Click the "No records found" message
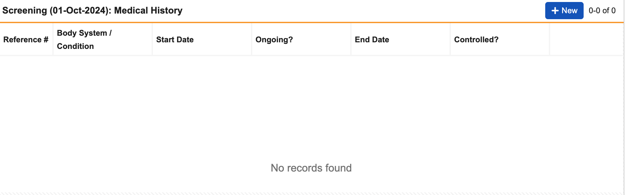The image size is (625, 195). point(311,168)
